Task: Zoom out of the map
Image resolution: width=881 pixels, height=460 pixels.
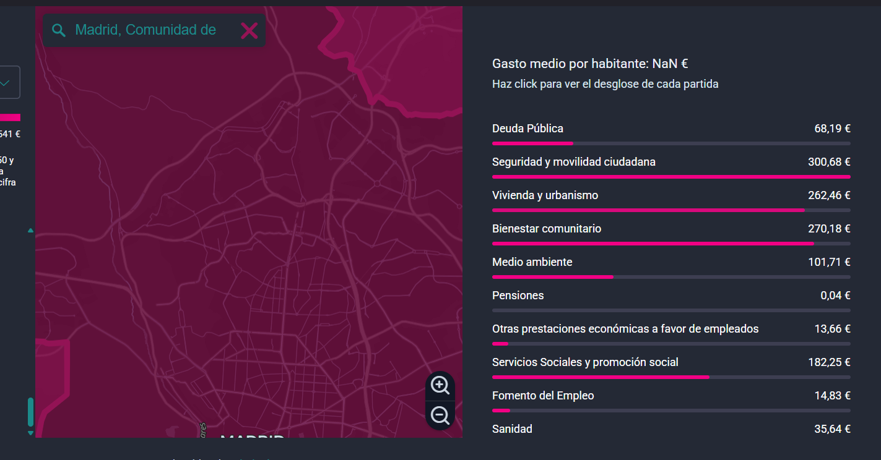Action: click(440, 415)
